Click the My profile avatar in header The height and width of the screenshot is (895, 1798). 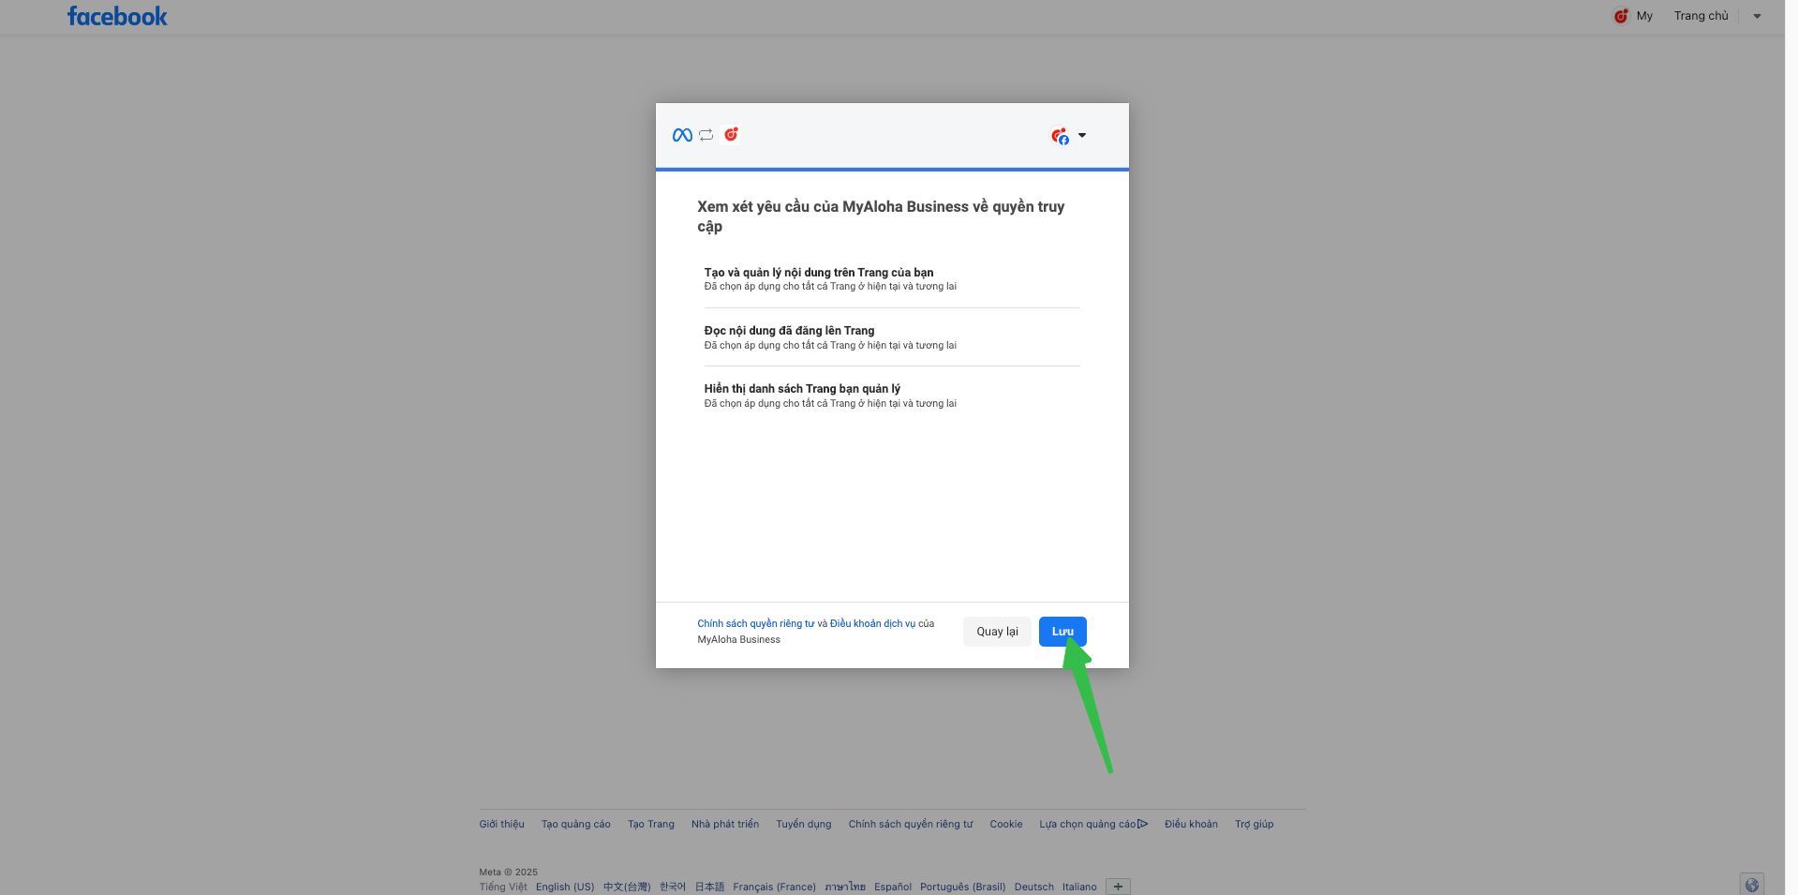[1620, 16]
